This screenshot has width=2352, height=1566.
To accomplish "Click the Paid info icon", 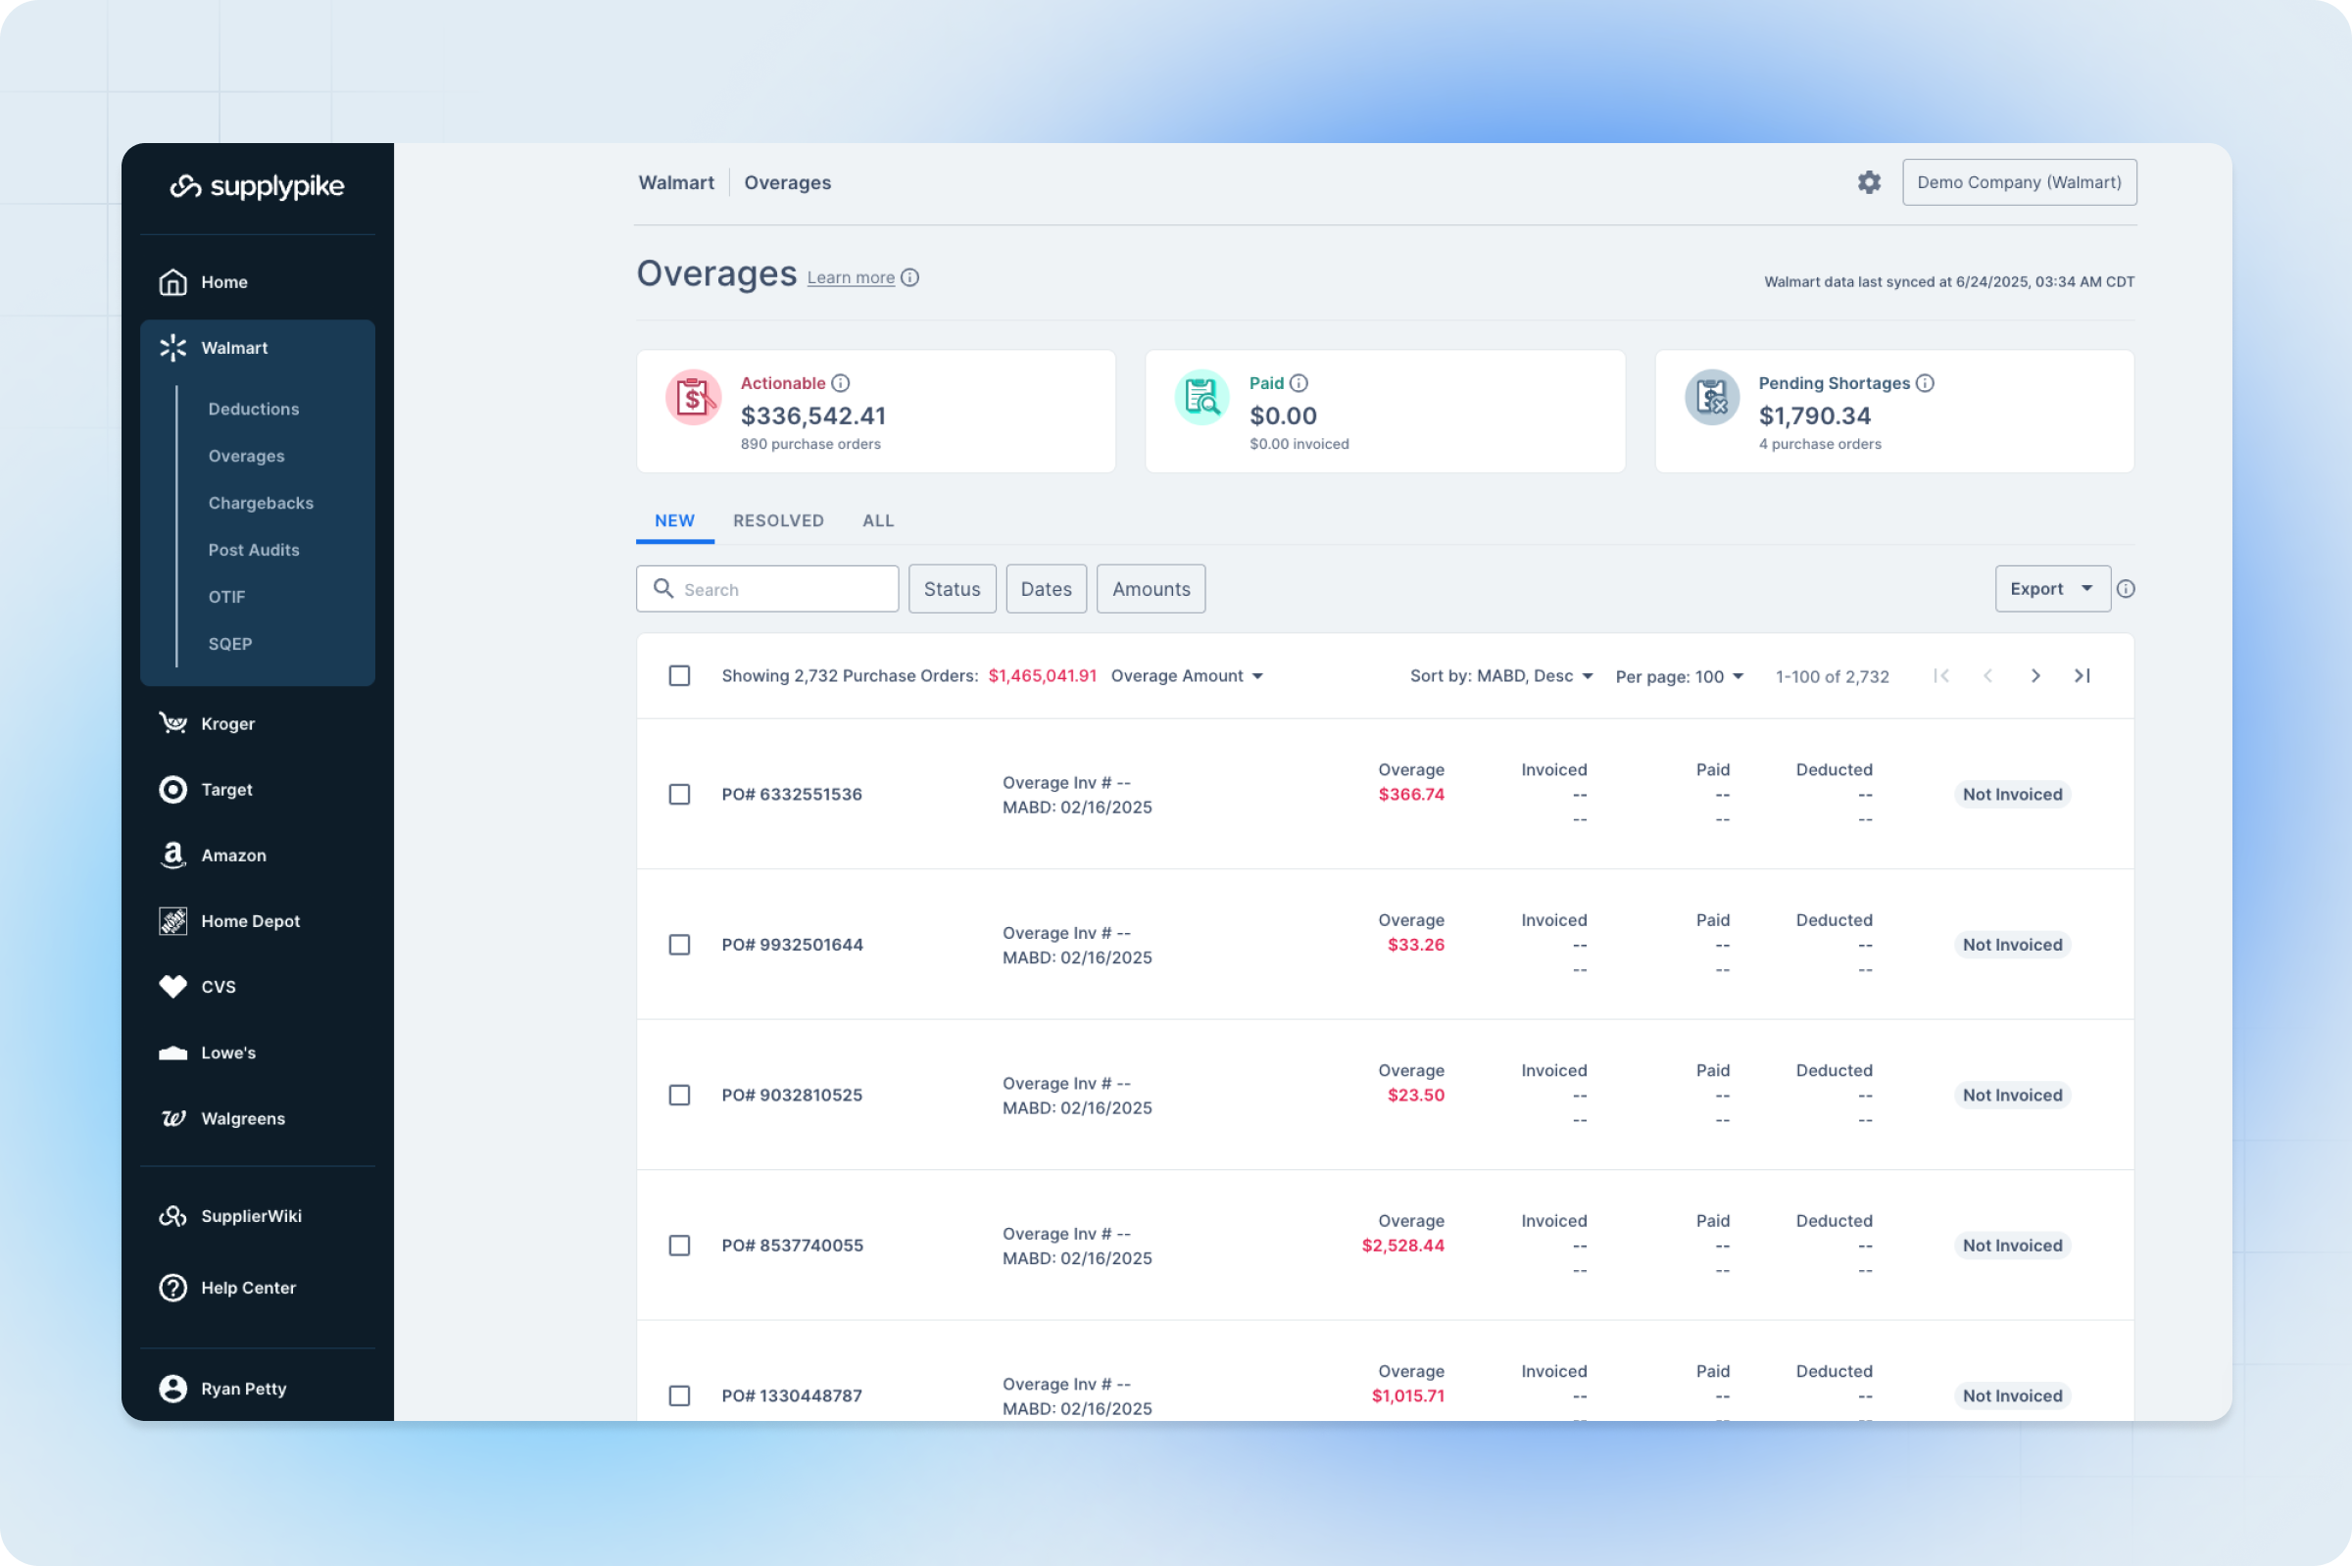I will pyautogui.click(x=1298, y=383).
